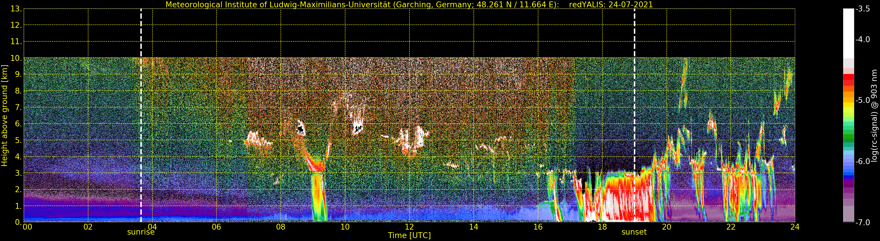Click the '10' tick on the time axis
Viewport: 880px width, 241px height.
[345, 227]
